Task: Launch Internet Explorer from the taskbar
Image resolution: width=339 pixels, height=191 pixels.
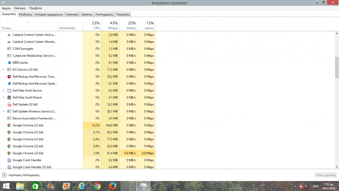Action: [82, 186]
